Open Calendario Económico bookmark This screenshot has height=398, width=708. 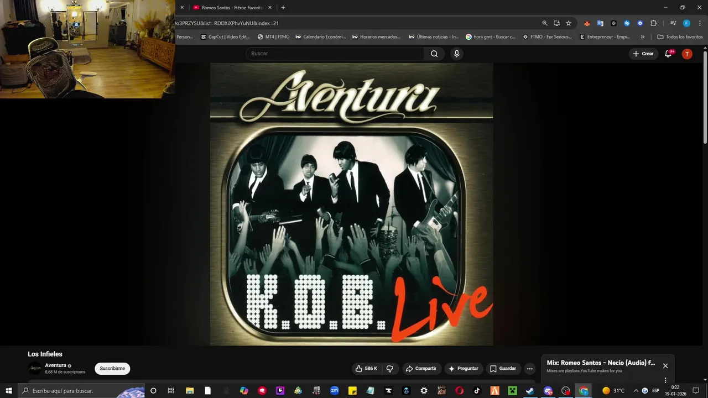[320, 36]
